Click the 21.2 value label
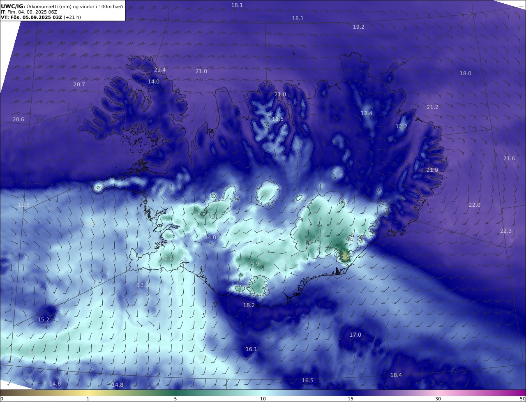The image size is (526, 402). pyautogui.click(x=433, y=107)
